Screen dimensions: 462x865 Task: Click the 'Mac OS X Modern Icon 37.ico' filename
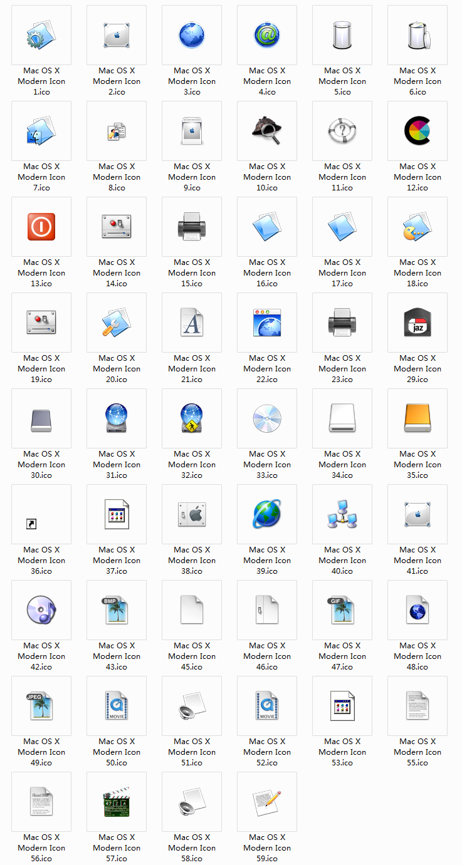coord(117,561)
